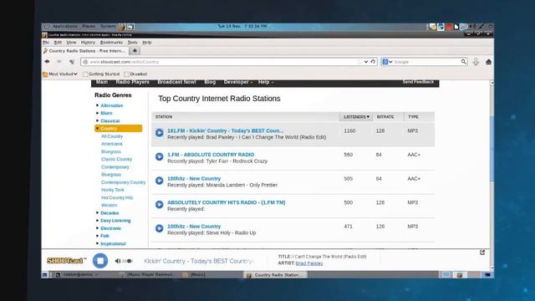Select the Americana subgenre
Viewport: 535px width, 301px height.
[111, 144]
